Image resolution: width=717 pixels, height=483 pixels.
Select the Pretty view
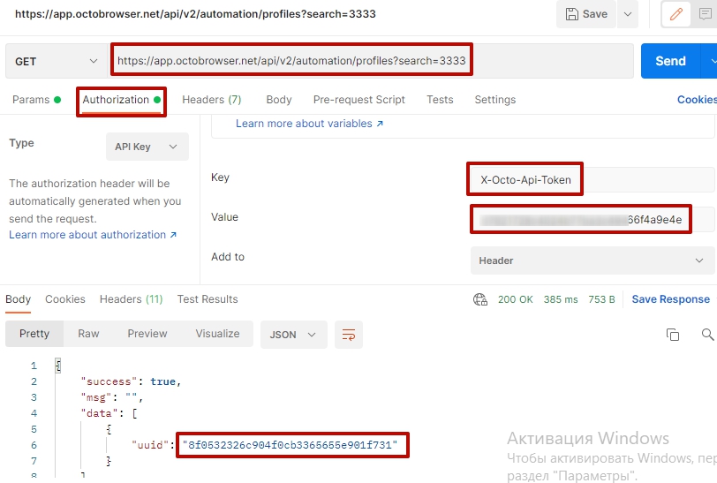pyautogui.click(x=34, y=334)
